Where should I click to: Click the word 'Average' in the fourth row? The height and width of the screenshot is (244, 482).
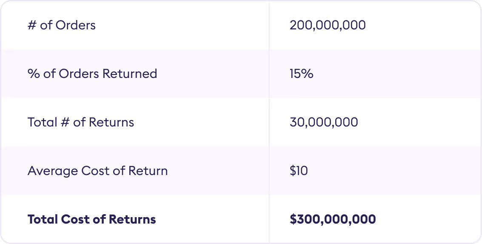pyautogui.click(x=53, y=171)
